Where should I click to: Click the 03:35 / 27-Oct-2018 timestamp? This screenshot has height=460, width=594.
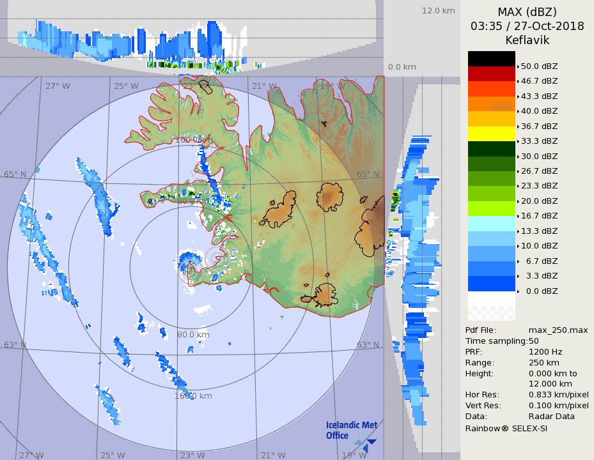click(527, 26)
